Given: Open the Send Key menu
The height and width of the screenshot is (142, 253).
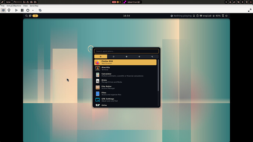Looking at the screenshot, I should click(34, 5).
